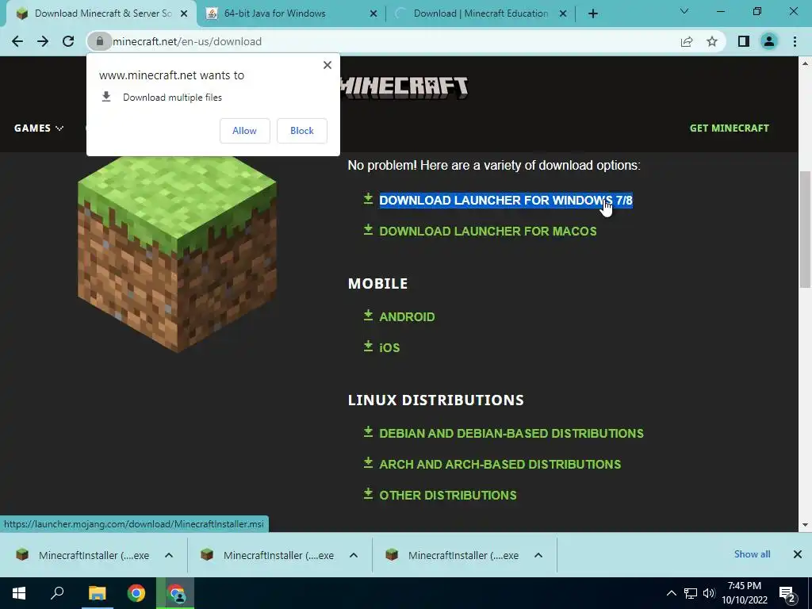Open Debian and Debian-based distributions link
Viewport: 812px width, 609px height.
coord(511,434)
